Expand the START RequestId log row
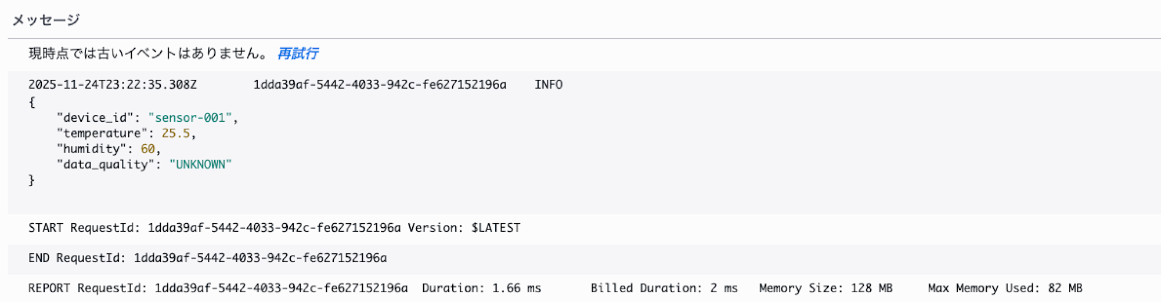The width and height of the screenshot is (1161, 302). 274,228
